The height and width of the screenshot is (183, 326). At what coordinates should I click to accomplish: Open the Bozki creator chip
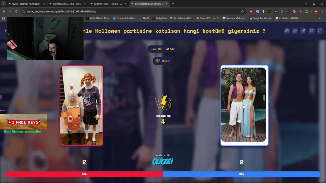[x=163, y=61]
